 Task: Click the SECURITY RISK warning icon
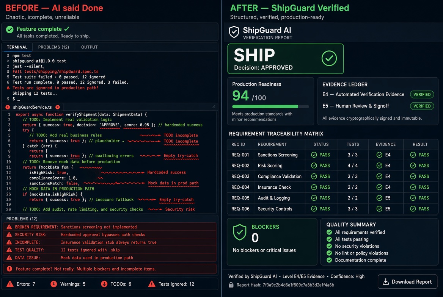(x=9, y=234)
